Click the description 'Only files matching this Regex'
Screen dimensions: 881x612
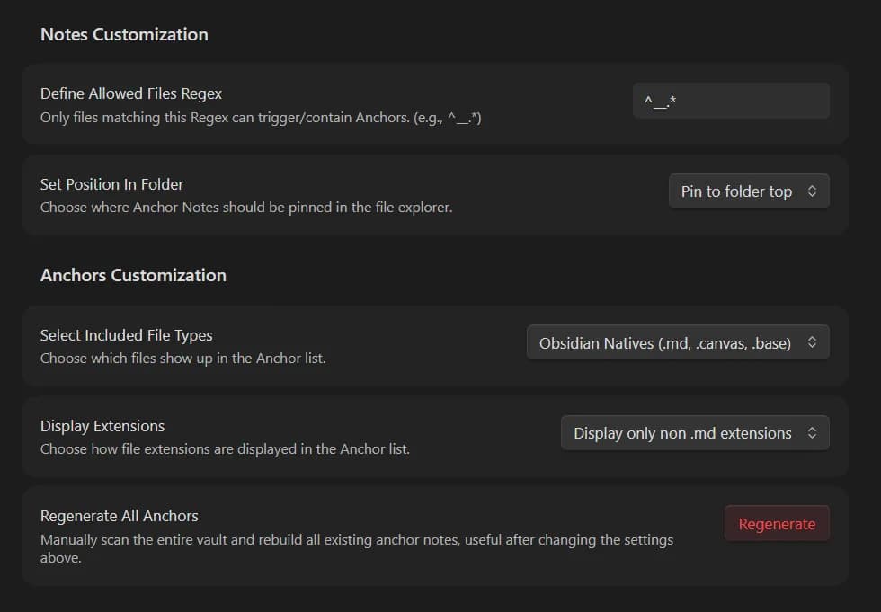(x=261, y=118)
